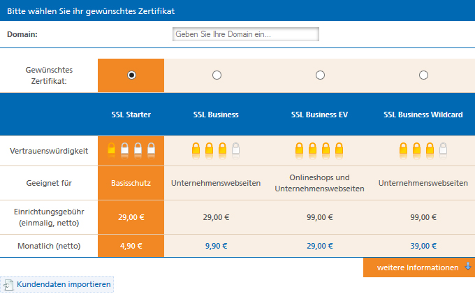Click the first lock under SSL Business Wildcard

[403, 148]
